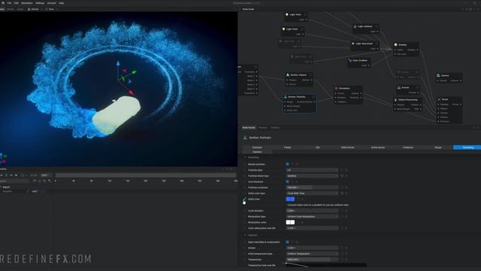Image resolution: width=481 pixels, height=271 pixels.
Task: Open the Simulation menu
Action: point(27,3)
